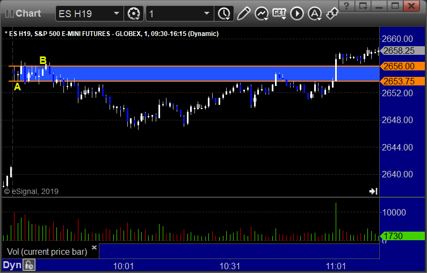This screenshot has height=273, width=427.
Task: Click the 2652.00 price axis label
Action: [397, 93]
